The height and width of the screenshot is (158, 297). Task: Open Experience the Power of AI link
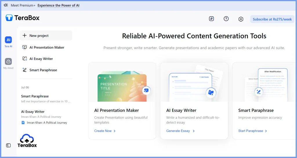58,5
